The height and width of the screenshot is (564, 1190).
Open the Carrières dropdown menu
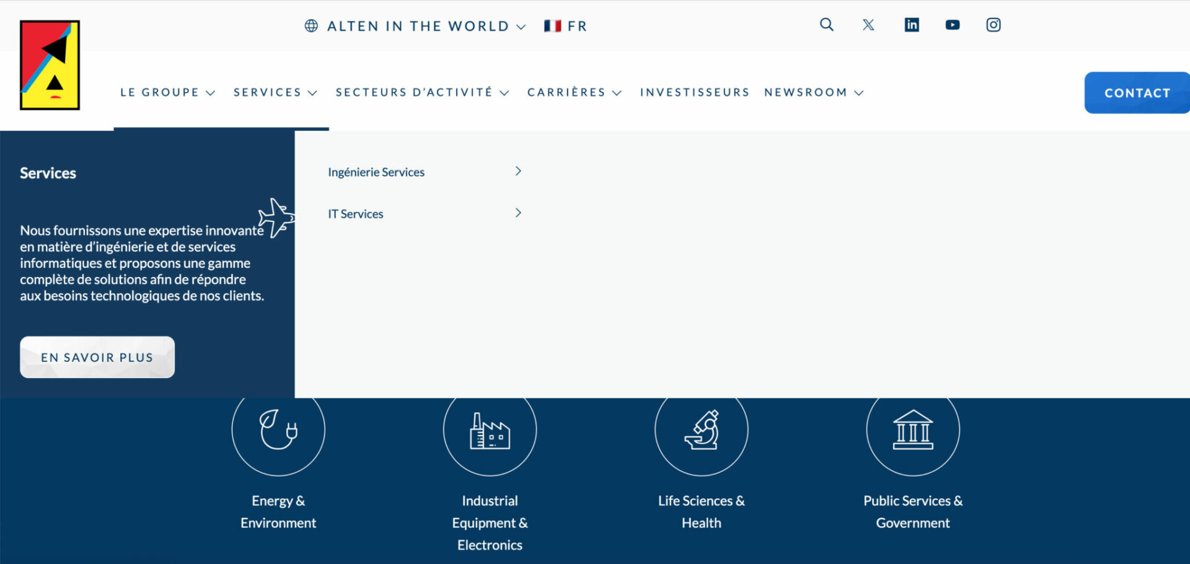coord(574,92)
